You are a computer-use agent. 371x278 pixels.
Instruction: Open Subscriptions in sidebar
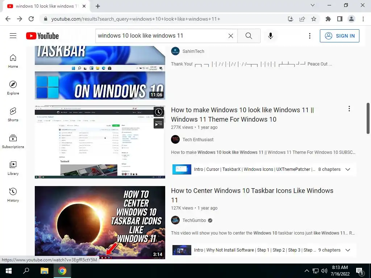pos(13,142)
